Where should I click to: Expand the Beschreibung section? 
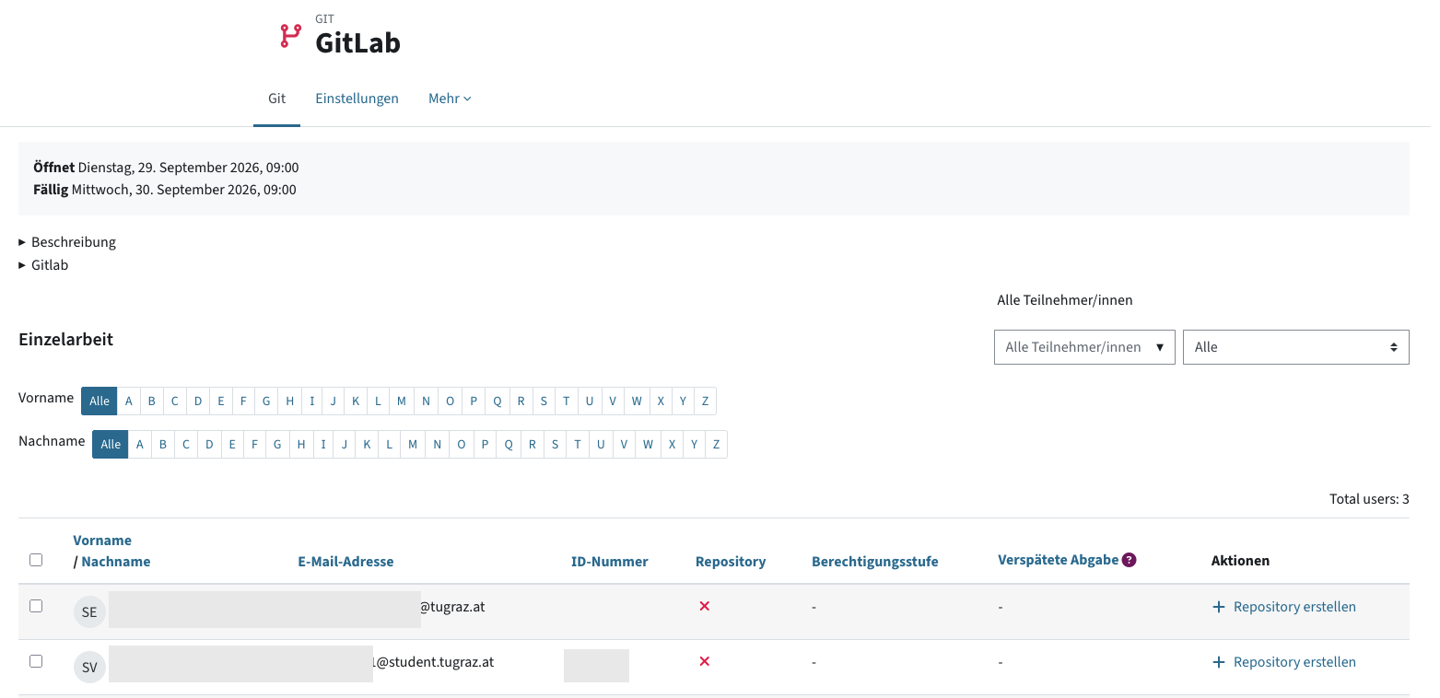[67, 242]
